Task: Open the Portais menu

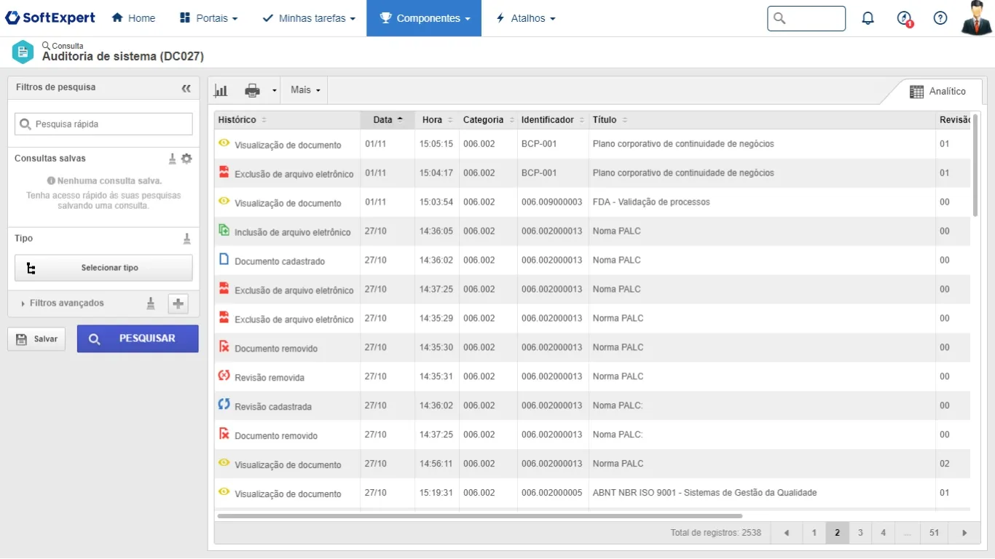Action: pos(208,18)
